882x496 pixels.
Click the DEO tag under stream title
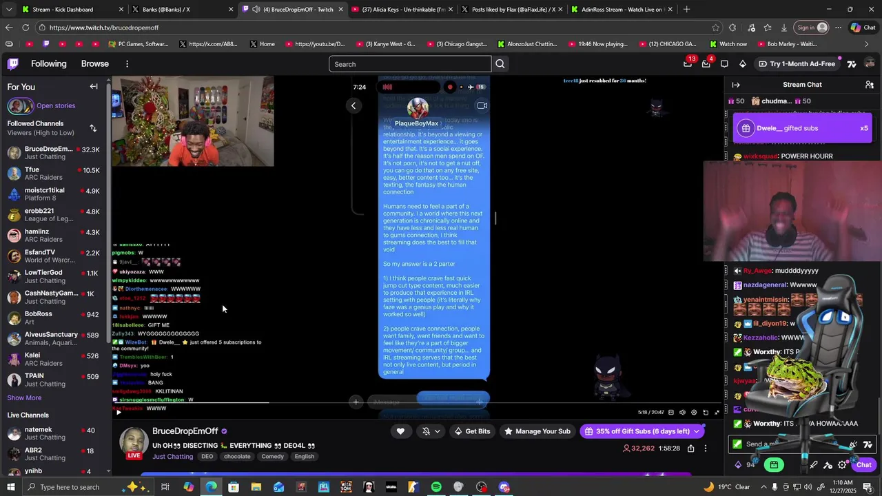point(207,457)
